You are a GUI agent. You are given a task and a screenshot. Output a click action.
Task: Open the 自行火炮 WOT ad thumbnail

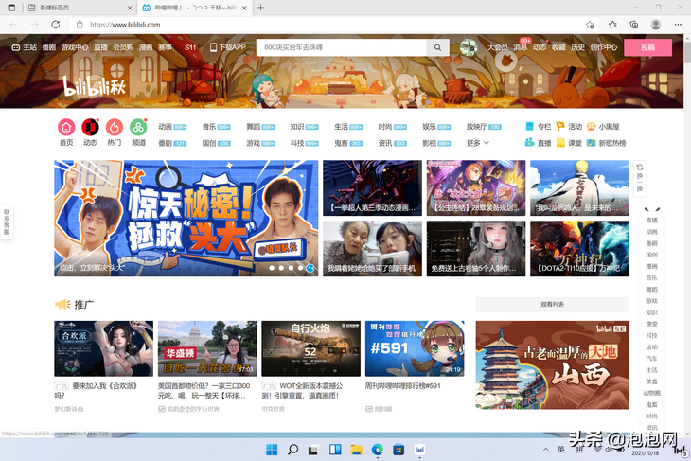pyautogui.click(x=310, y=348)
